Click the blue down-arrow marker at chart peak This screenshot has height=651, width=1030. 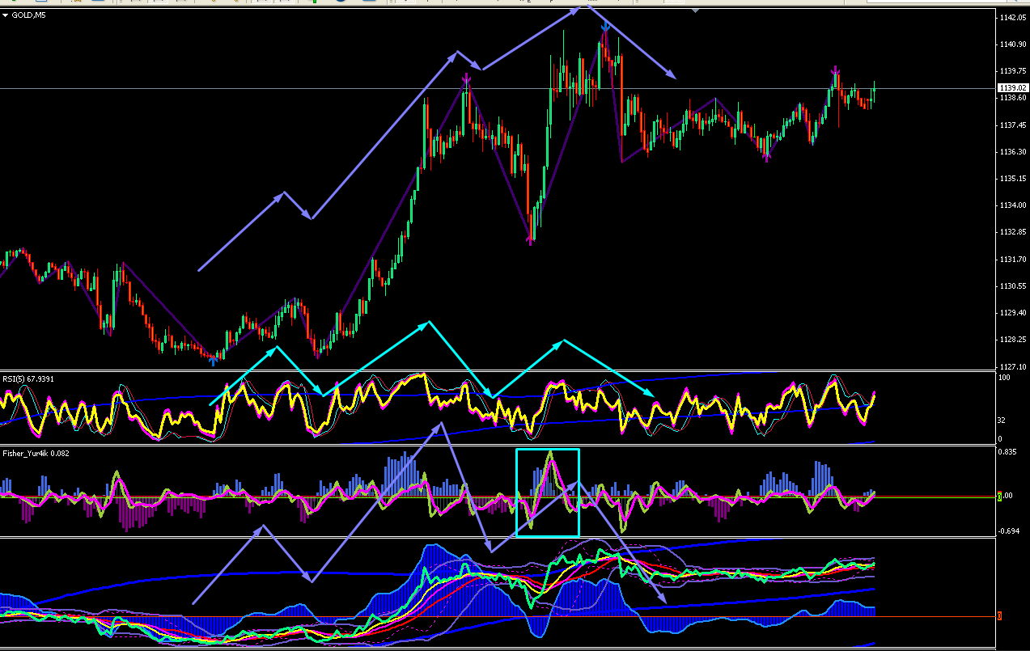click(x=605, y=27)
